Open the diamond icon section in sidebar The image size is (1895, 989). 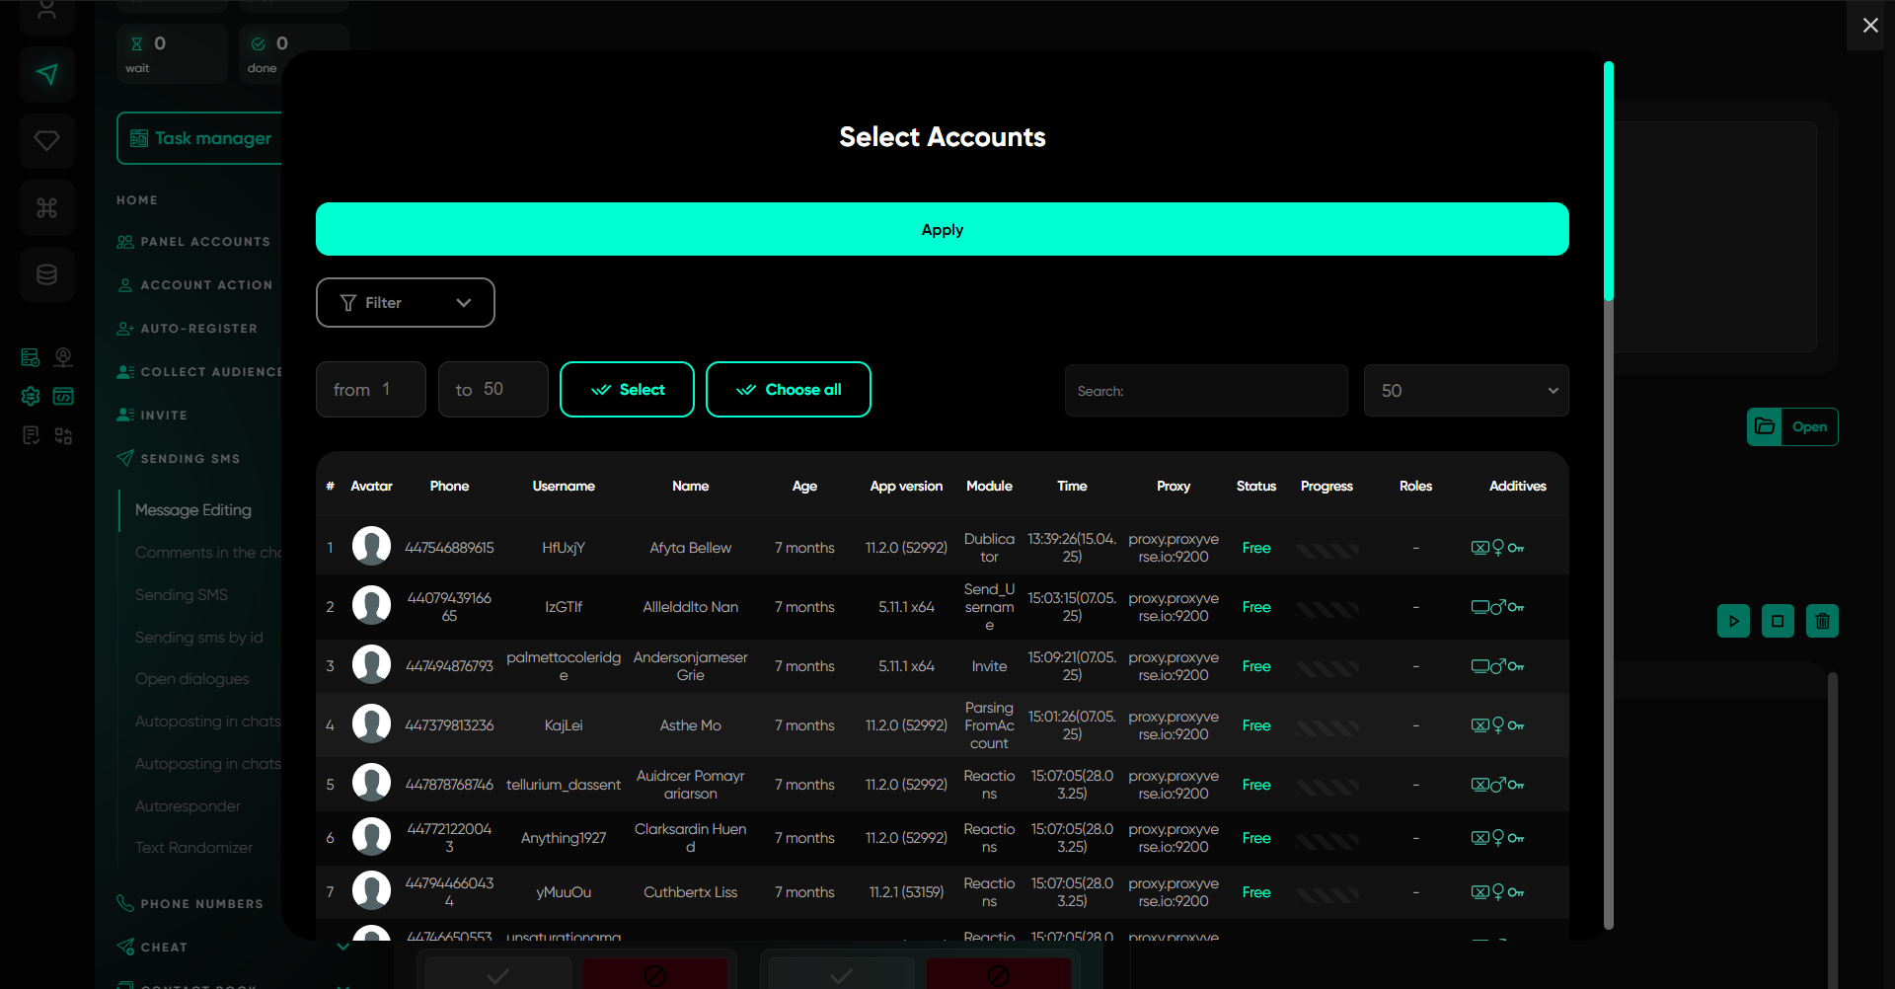point(46,141)
